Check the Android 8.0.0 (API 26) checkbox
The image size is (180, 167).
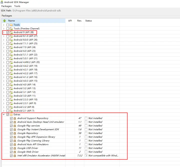tap(8, 40)
